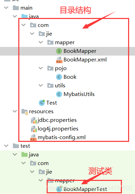Collapse the mapper package chevron under main
135x194 pixels.
click(41, 42)
